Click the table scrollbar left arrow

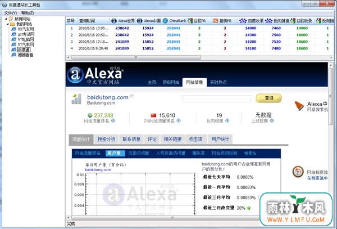[68, 57]
